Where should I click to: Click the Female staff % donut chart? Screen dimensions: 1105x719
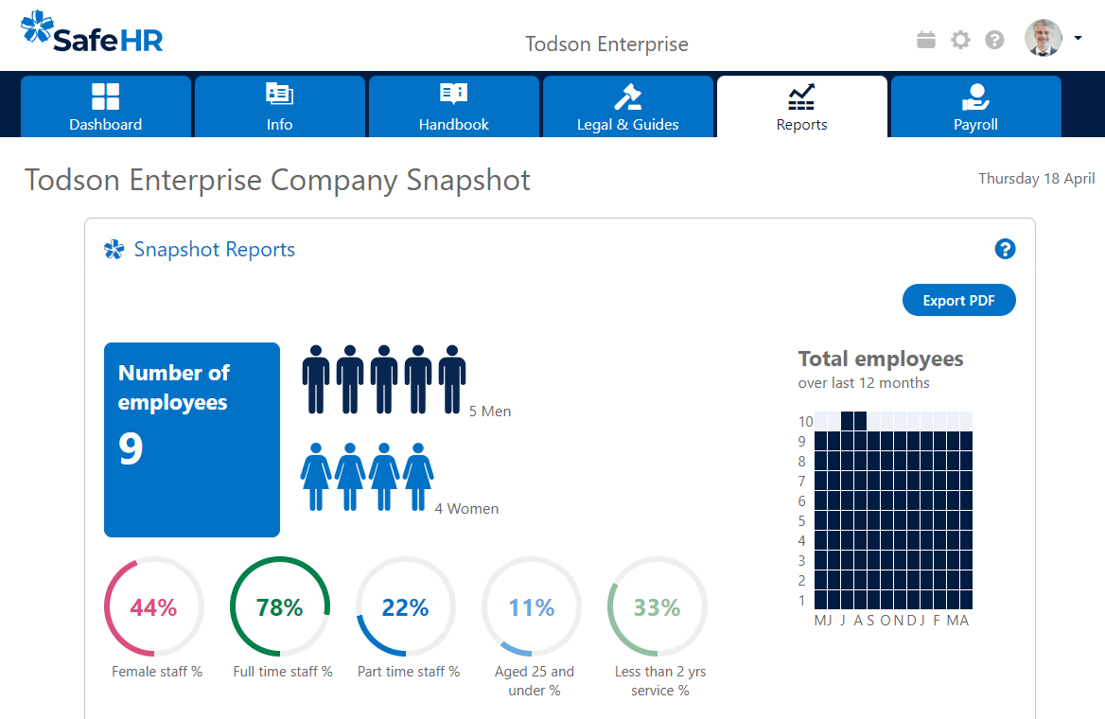[154, 606]
